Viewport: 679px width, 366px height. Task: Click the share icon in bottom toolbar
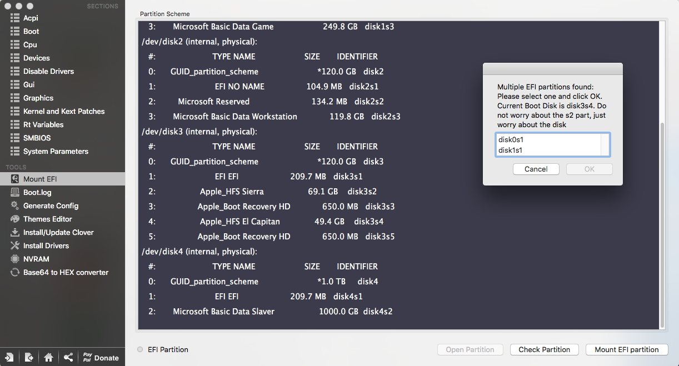pyautogui.click(x=68, y=358)
